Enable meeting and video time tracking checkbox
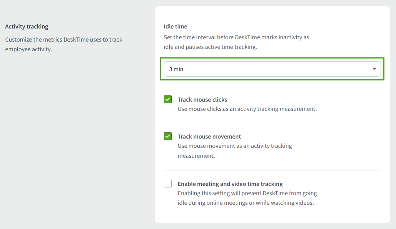This screenshot has height=229, width=396. click(168, 184)
